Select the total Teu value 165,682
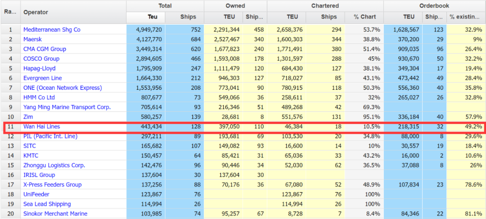The image size is (486, 219). coord(151,146)
